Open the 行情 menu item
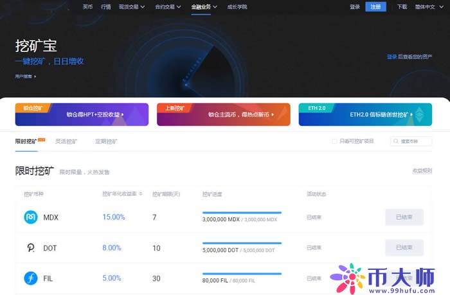This screenshot has width=450, height=295. point(106,7)
